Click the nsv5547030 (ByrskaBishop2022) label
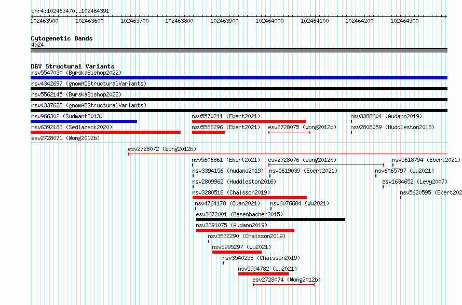462x305 pixels. pyautogui.click(x=76, y=73)
